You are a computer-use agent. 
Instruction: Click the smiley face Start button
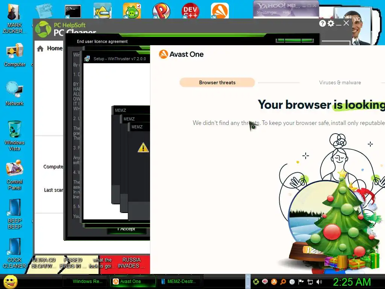(x=10, y=281)
